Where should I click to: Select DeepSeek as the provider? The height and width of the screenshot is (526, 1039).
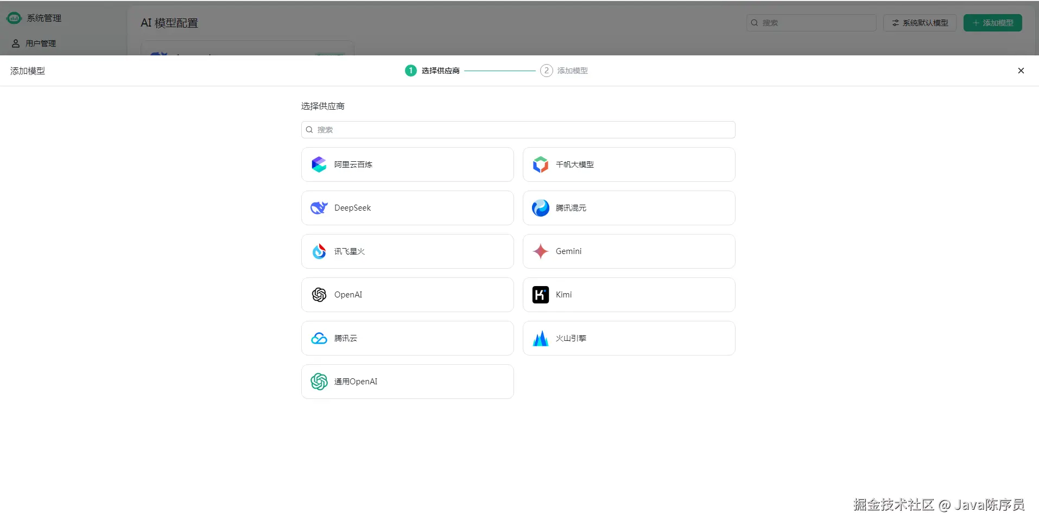coord(408,208)
